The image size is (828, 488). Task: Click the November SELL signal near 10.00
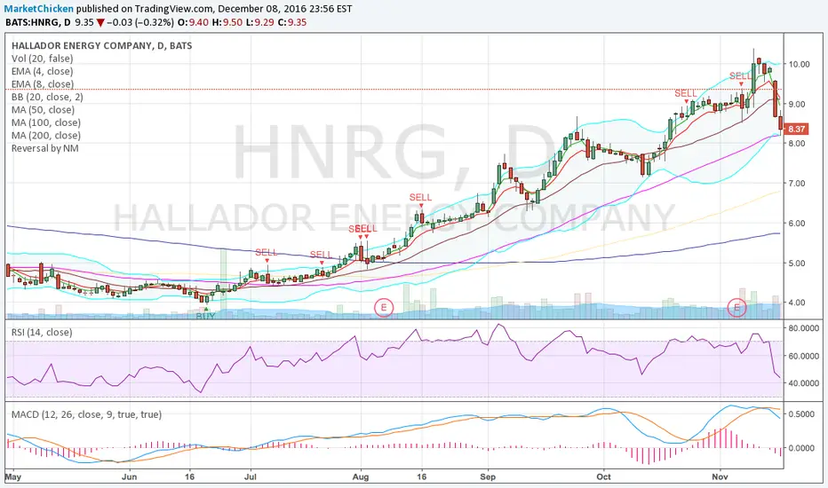(740, 76)
